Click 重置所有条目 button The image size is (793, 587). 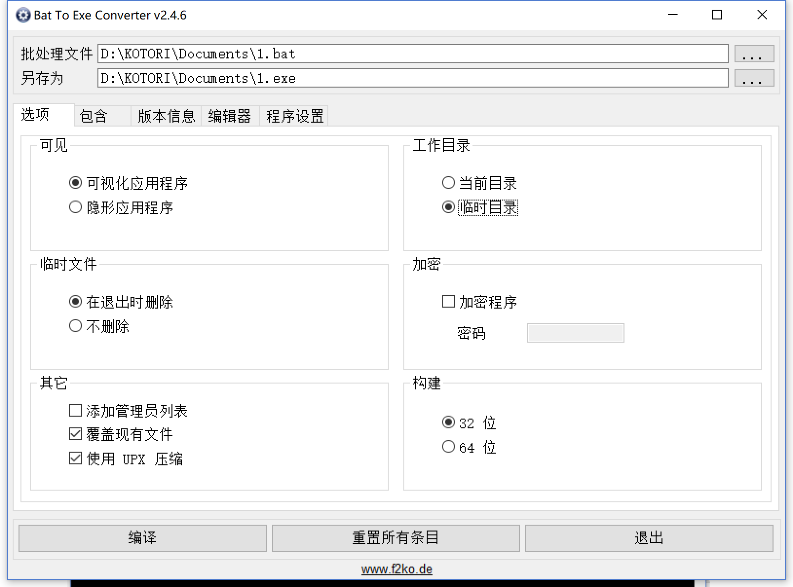point(396,538)
